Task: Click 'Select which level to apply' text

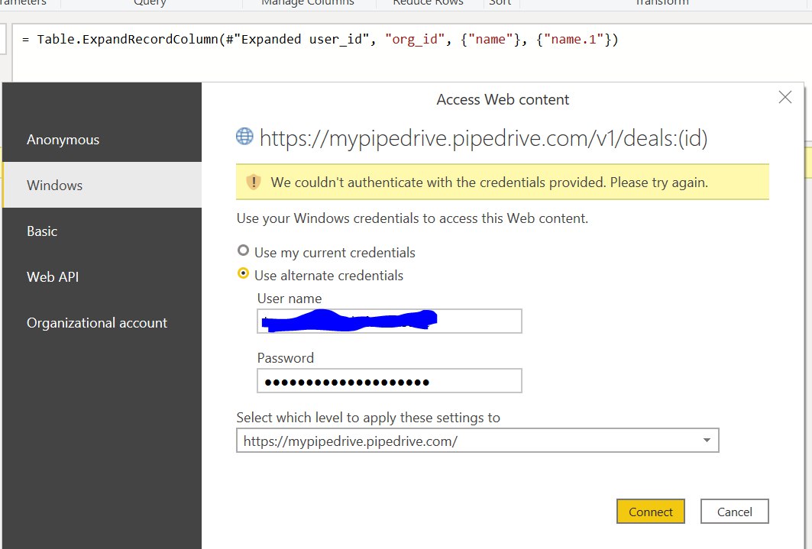Action: pyautogui.click(x=368, y=418)
